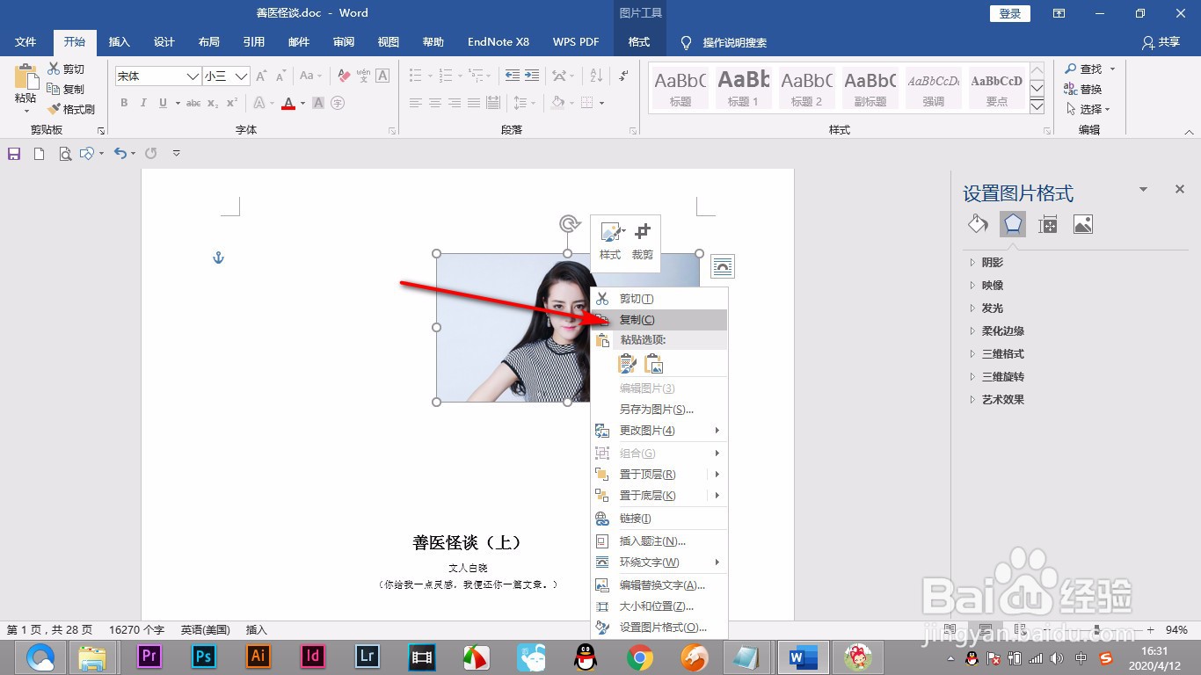This screenshot has width=1201, height=675.
Task: Click the Clear Formatting eraser icon
Action: click(344, 76)
